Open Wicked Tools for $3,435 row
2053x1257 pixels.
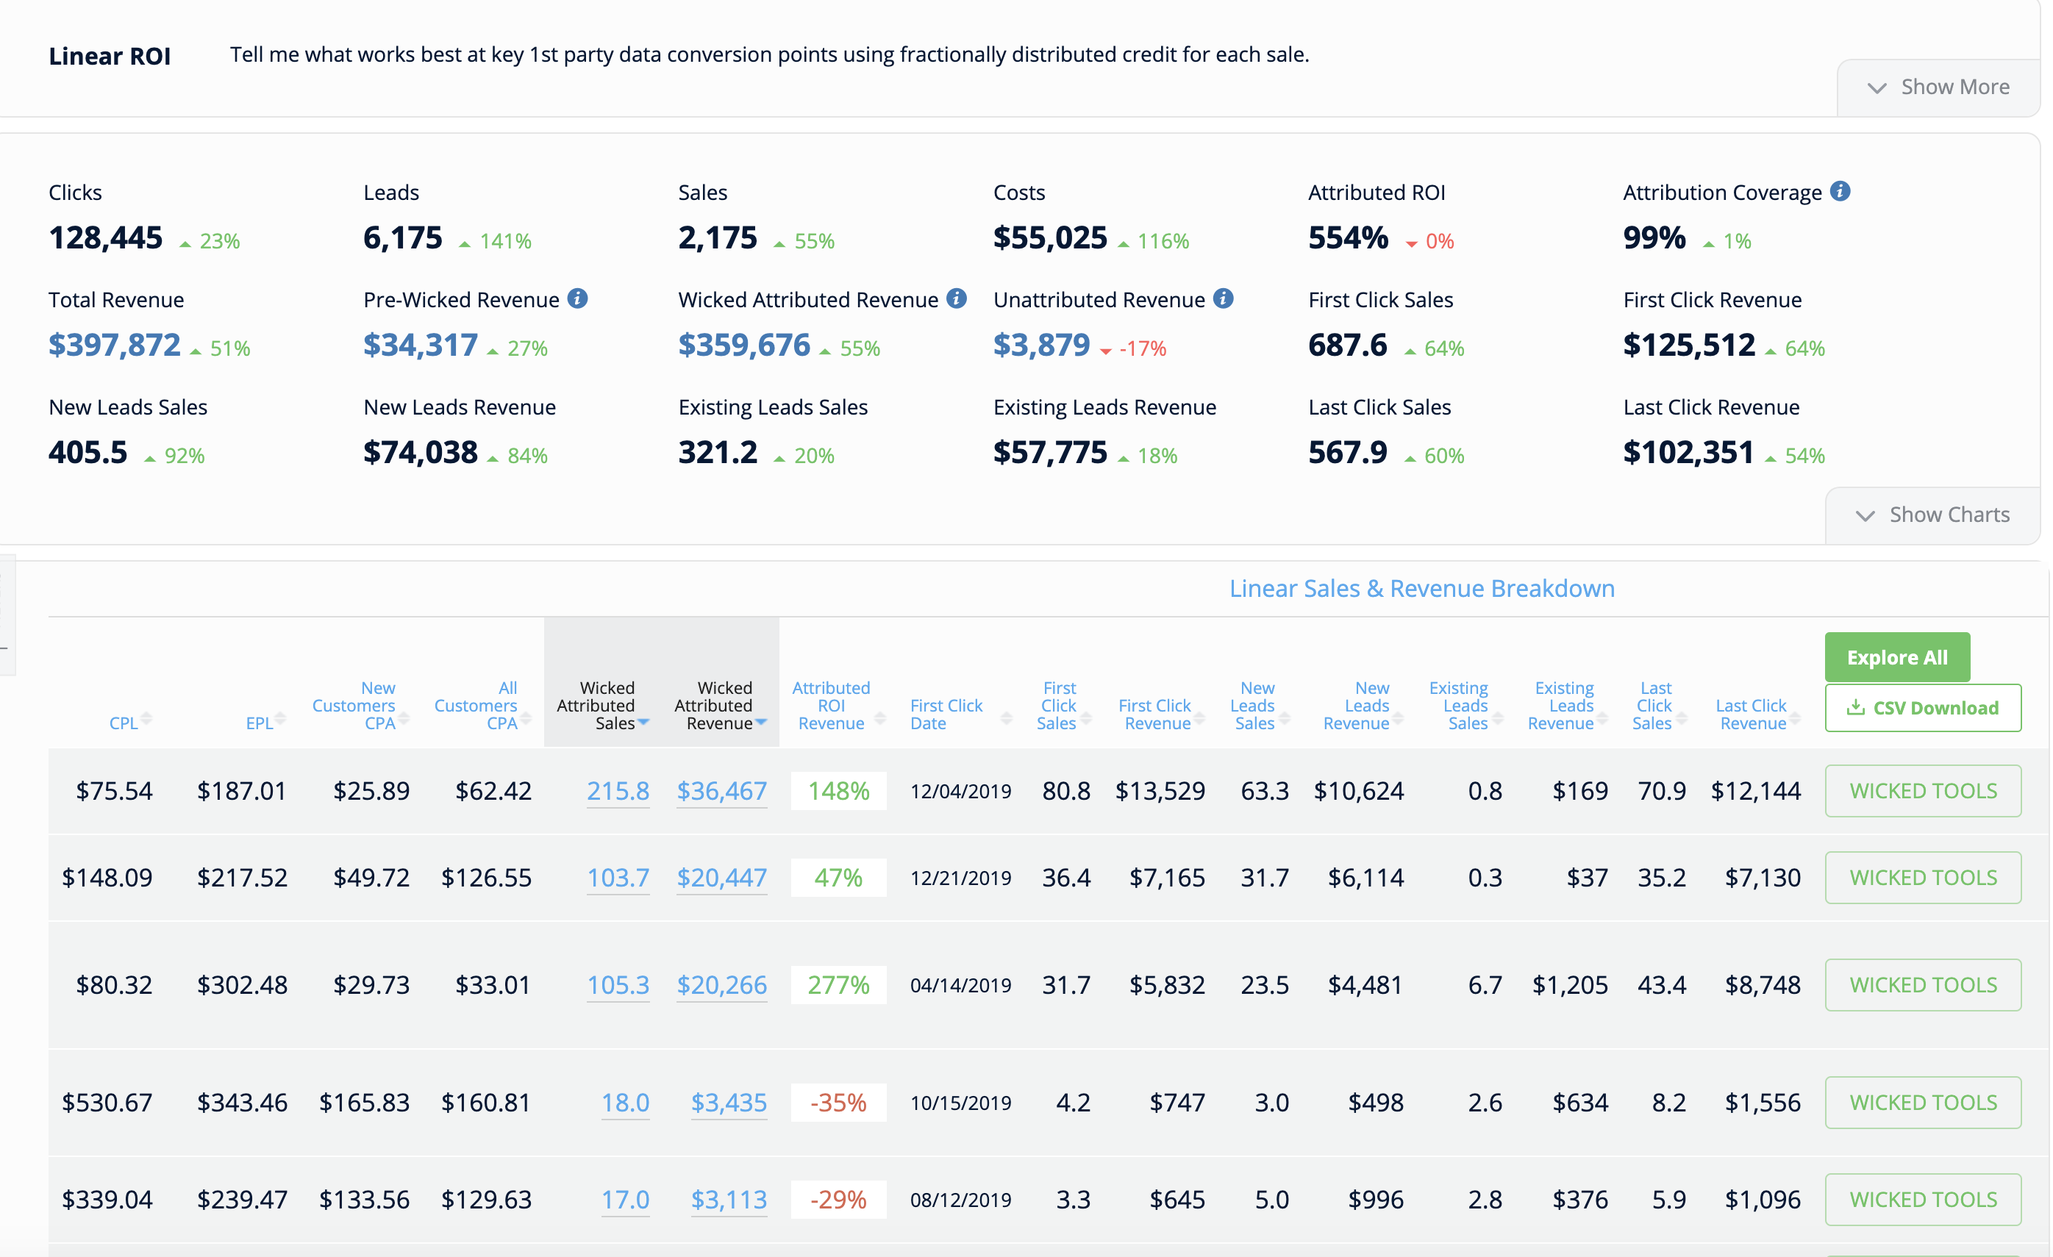(x=1923, y=1102)
